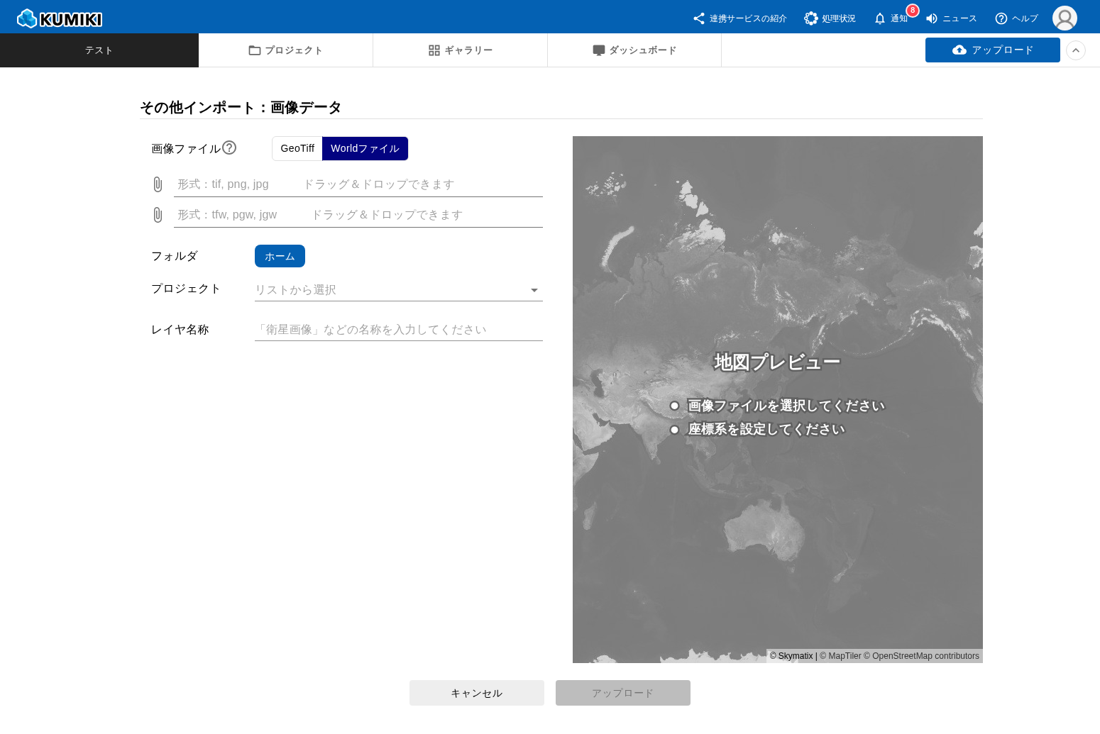Select the Worldファイル toggle option
The width and height of the screenshot is (1100, 734).
click(x=365, y=148)
